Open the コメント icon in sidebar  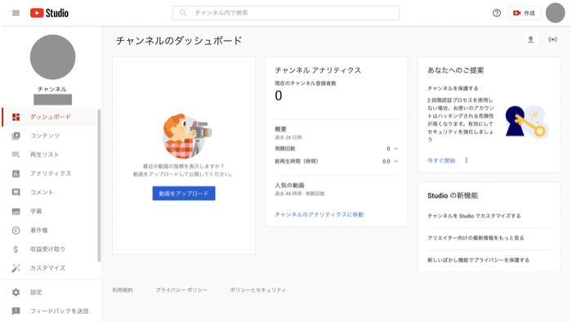tap(16, 192)
